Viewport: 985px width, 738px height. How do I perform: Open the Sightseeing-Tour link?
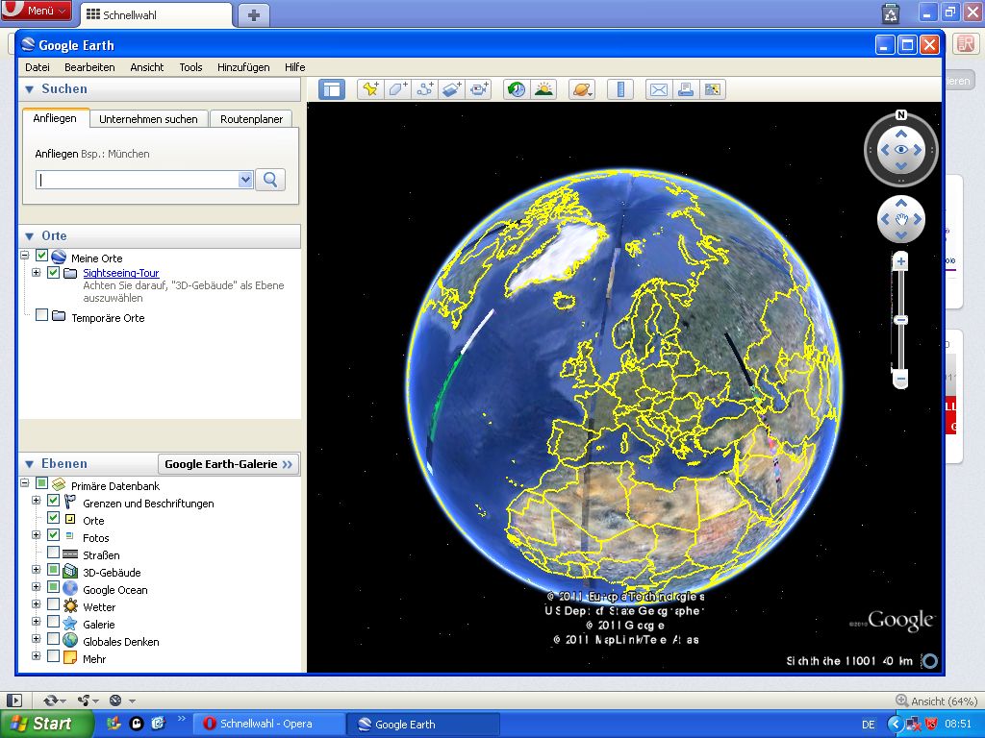pos(120,273)
